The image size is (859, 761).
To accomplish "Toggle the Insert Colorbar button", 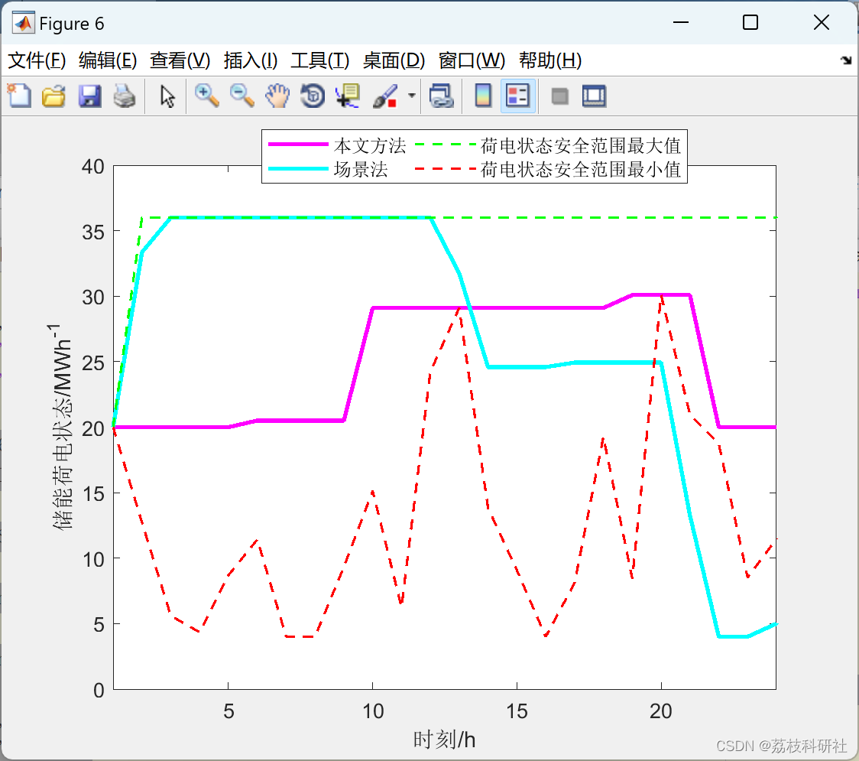I will (483, 96).
